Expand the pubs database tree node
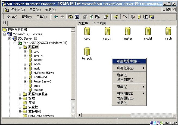178x125 pixels. coord(25,86)
